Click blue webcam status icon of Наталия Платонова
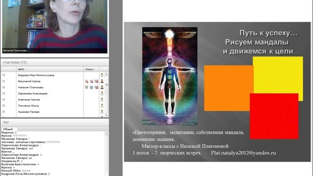Image resolution: width=313 pixels, height=176 pixels. coord(91,88)
